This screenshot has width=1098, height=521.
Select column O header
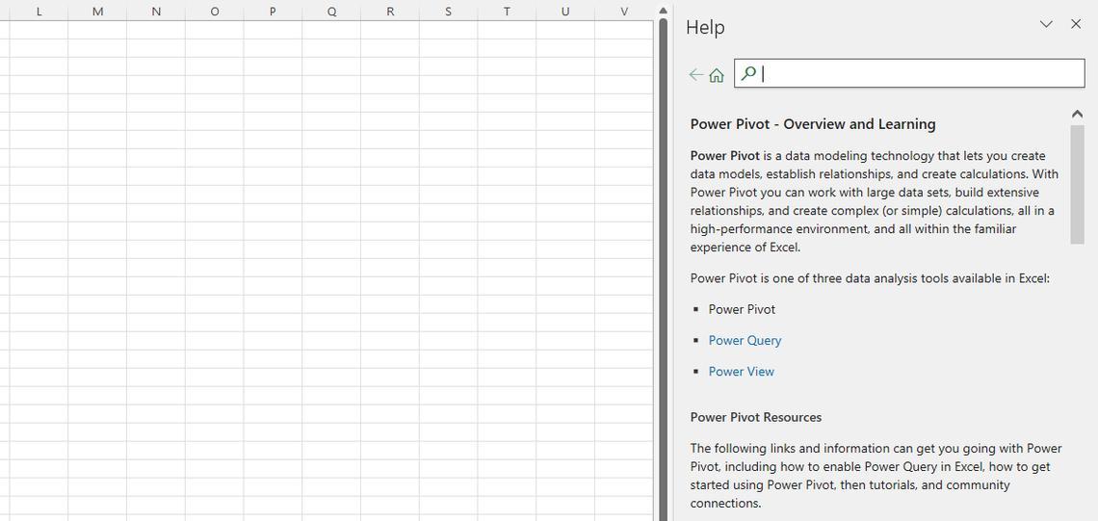point(214,12)
